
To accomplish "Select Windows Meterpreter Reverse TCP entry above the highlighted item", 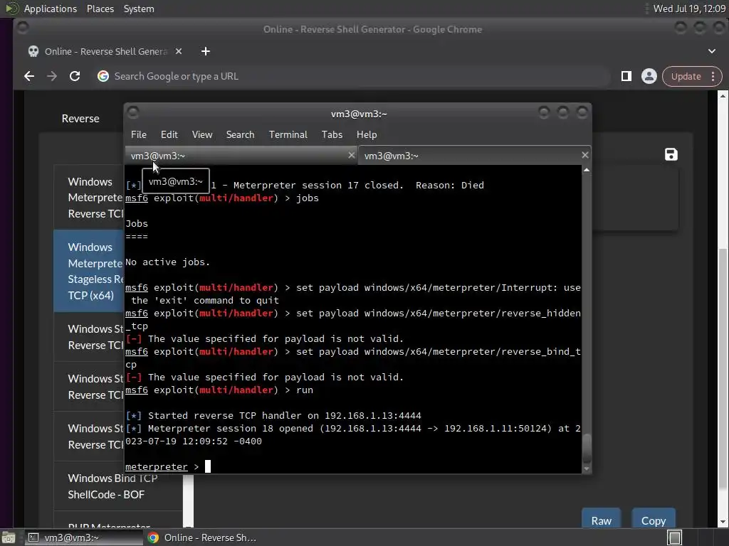I will tap(89, 198).
